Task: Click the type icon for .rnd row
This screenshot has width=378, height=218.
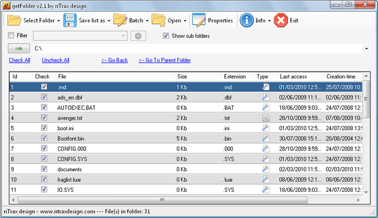Action: (266, 87)
